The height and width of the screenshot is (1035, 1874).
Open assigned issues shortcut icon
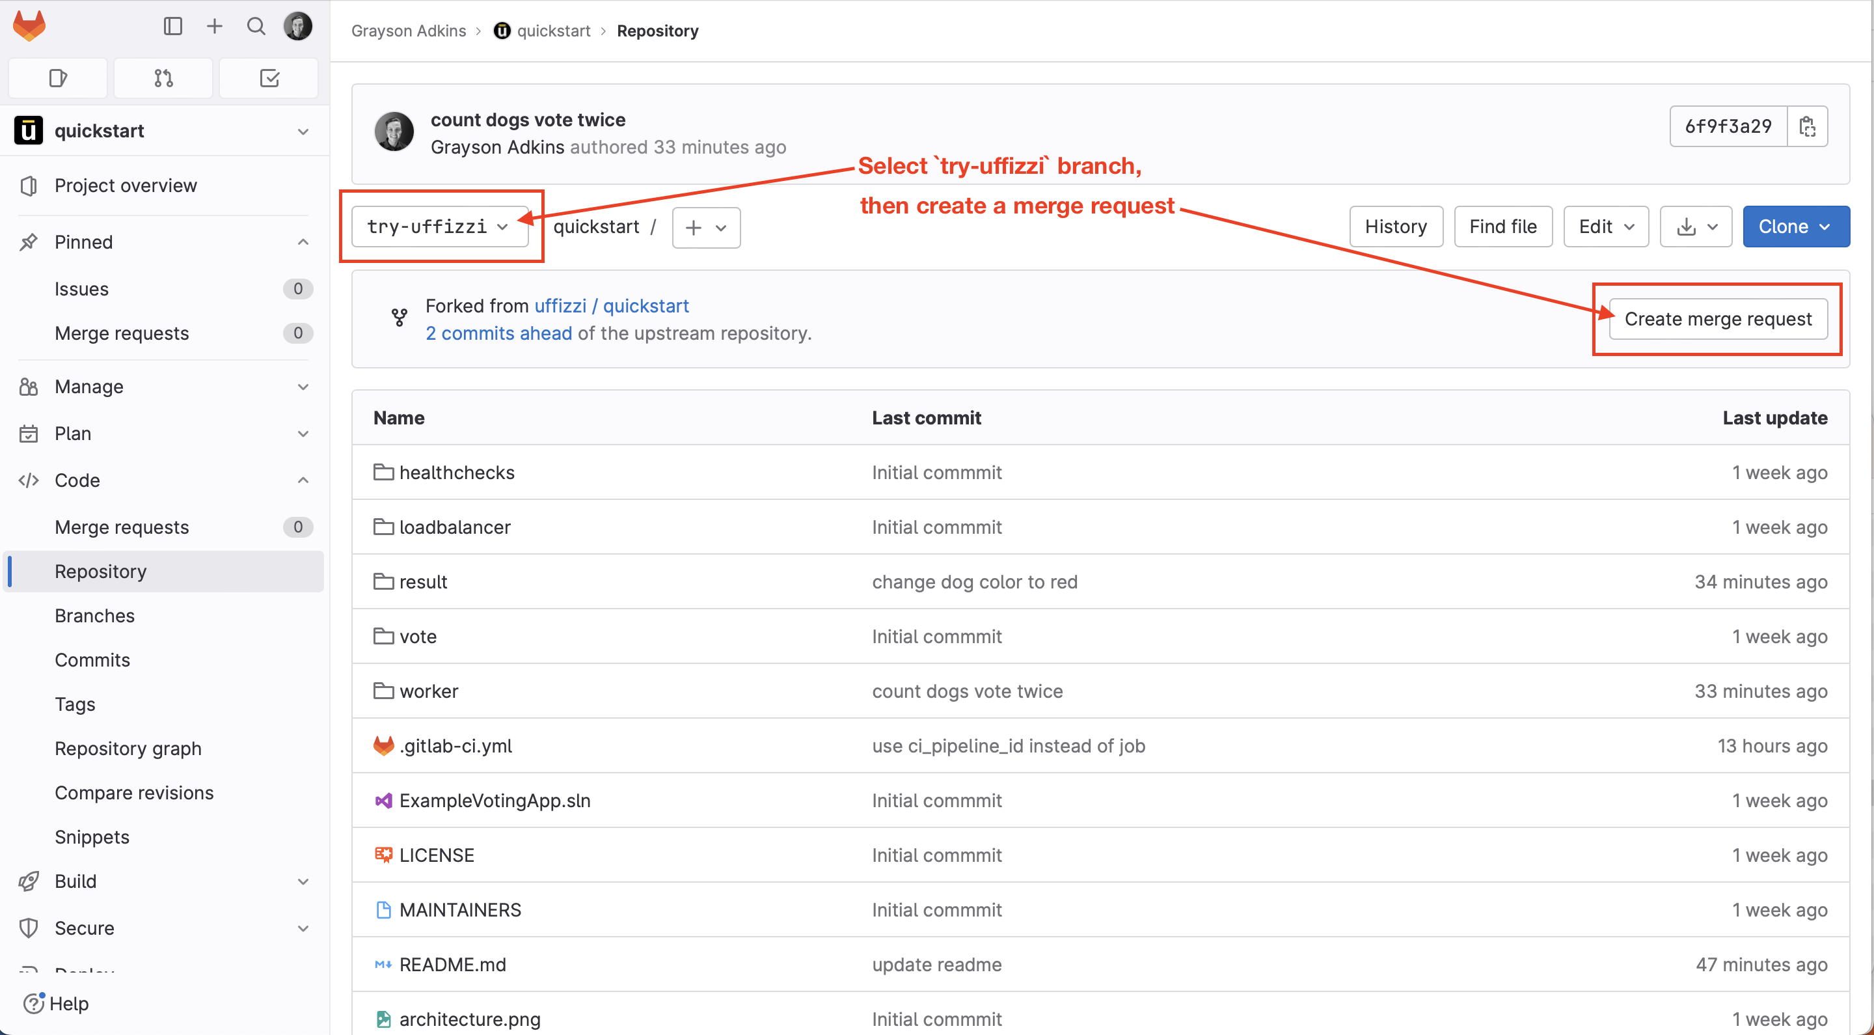point(58,78)
